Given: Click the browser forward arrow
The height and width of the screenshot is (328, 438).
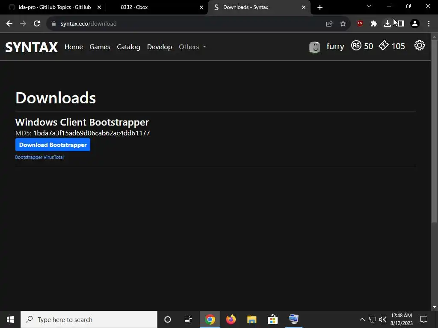Looking at the screenshot, I should [23, 24].
